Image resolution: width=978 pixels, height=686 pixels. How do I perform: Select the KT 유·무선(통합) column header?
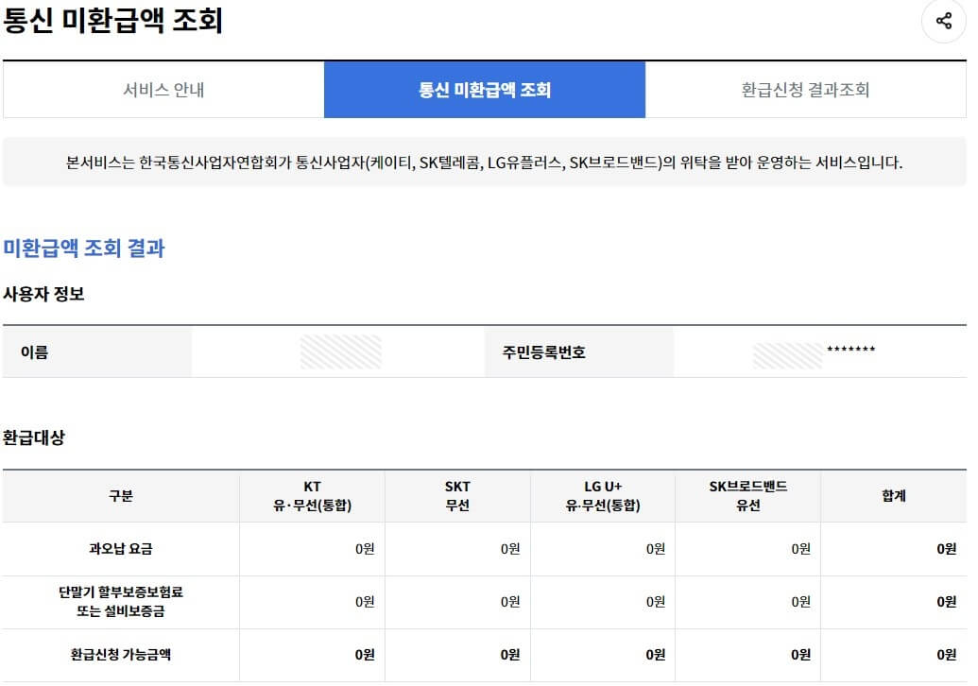(311, 496)
